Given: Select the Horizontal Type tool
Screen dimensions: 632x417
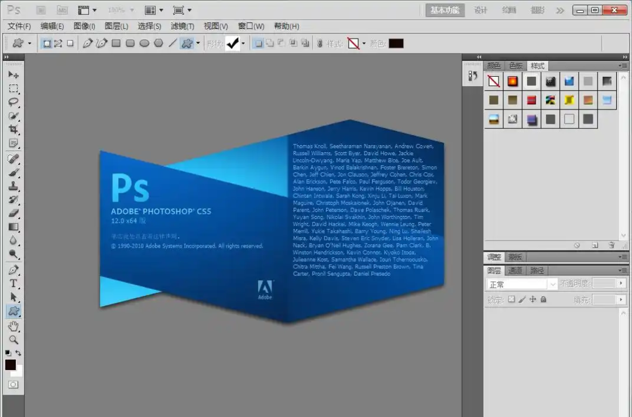Looking at the screenshot, I should (x=13, y=283).
